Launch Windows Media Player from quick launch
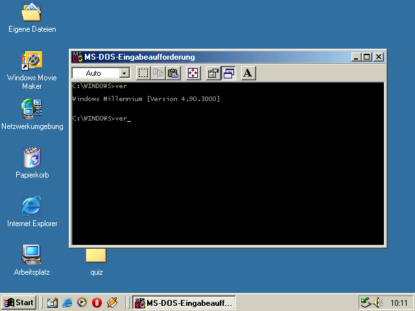Image resolution: width=415 pixels, height=311 pixels. 82,303
